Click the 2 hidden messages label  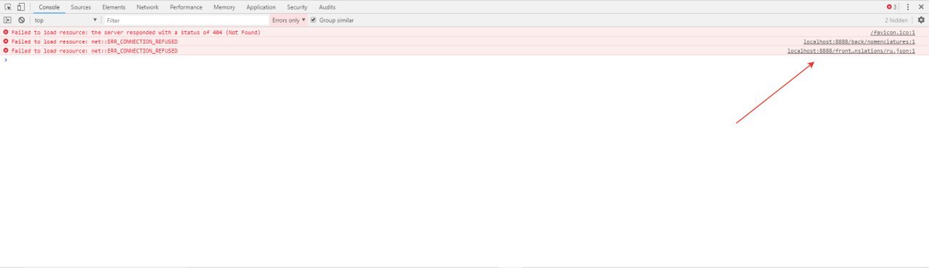(896, 20)
